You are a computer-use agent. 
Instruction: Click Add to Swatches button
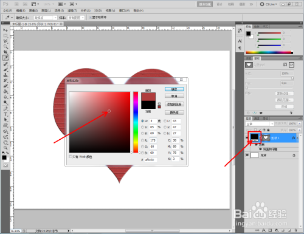[174, 104]
